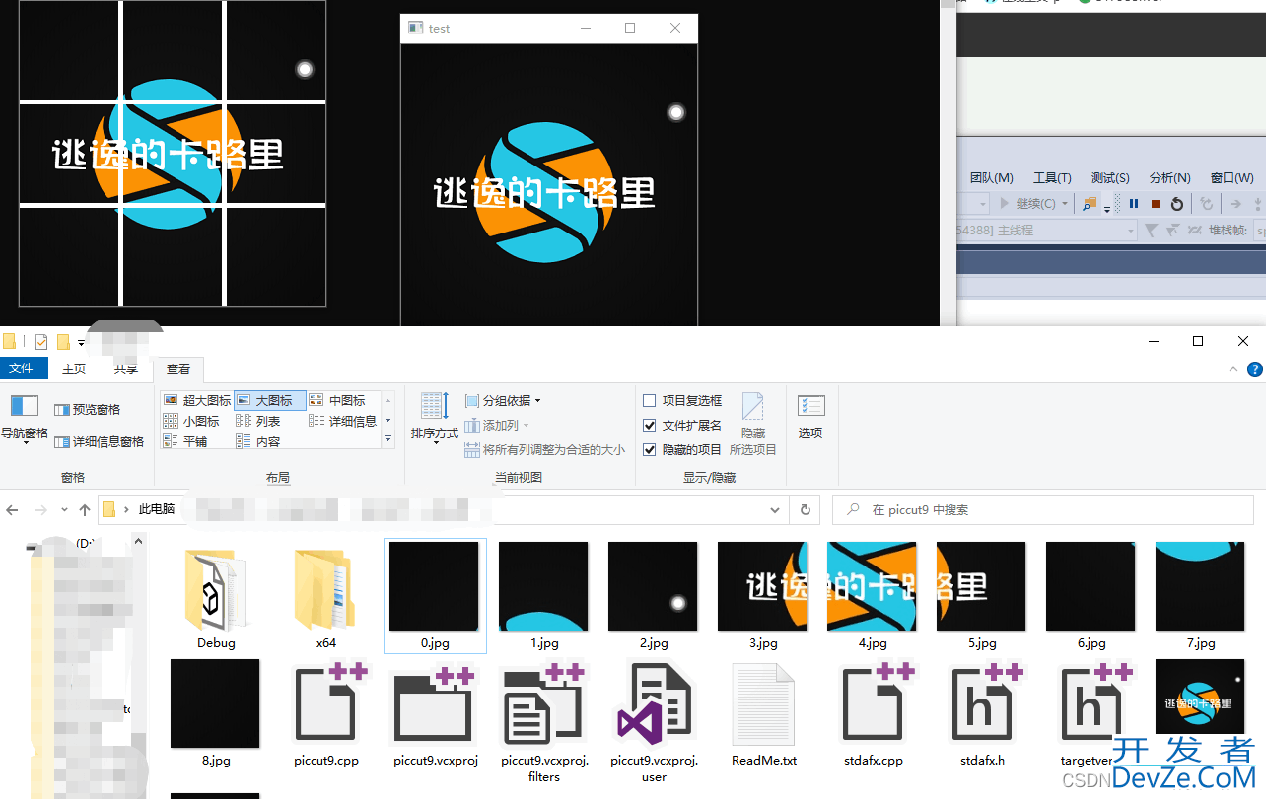Select the Debug folder
Image resolution: width=1266 pixels, height=799 pixels.
click(216, 596)
